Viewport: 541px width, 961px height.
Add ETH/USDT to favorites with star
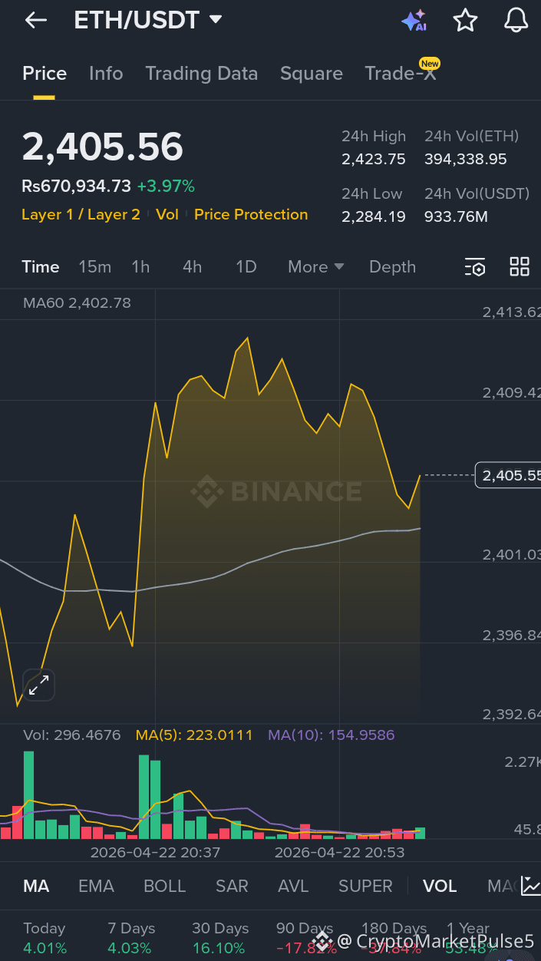pyautogui.click(x=465, y=21)
